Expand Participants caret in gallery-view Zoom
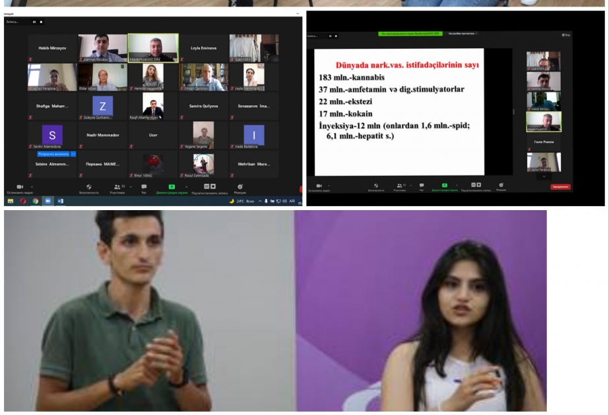The image size is (609, 415). coord(131,187)
